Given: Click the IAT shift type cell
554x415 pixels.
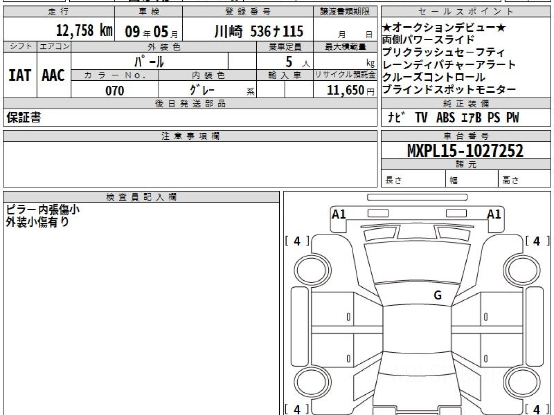Looking at the screenshot, I should click(20, 75).
